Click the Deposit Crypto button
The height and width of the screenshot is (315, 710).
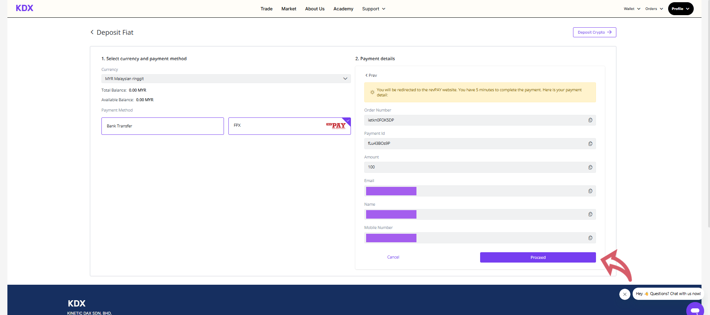pyautogui.click(x=595, y=32)
